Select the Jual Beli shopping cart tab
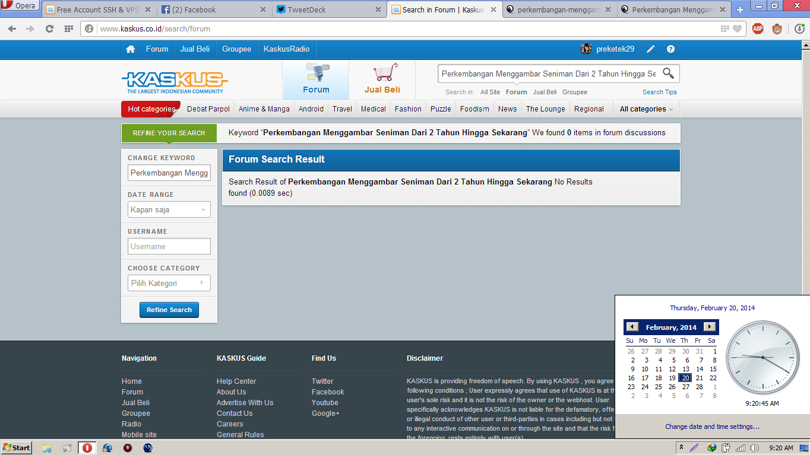 [382, 80]
